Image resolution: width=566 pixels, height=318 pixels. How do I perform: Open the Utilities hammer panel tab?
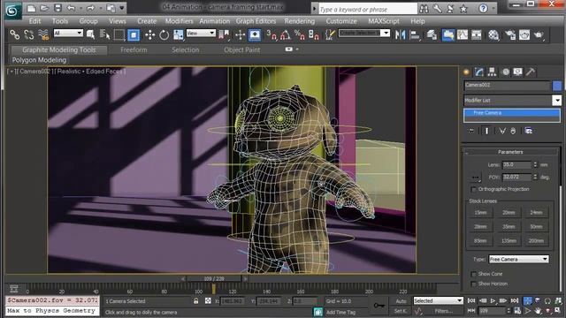pyautogui.click(x=530, y=72)
